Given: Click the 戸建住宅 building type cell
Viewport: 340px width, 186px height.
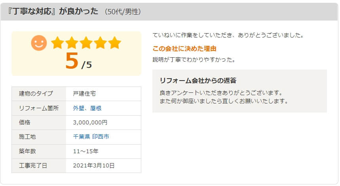Looking at the screenshot, I should [x=103, y=94].
